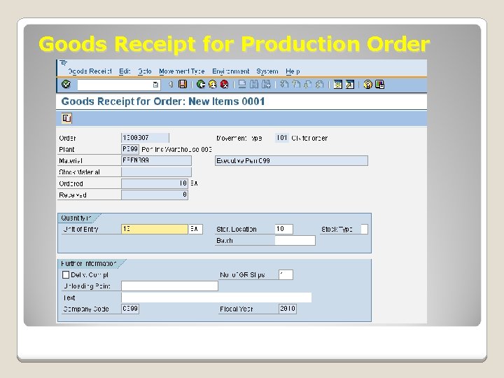Click the Executive Pen material description field
This screenshot has width=504, height=378.
click(291, 161)
